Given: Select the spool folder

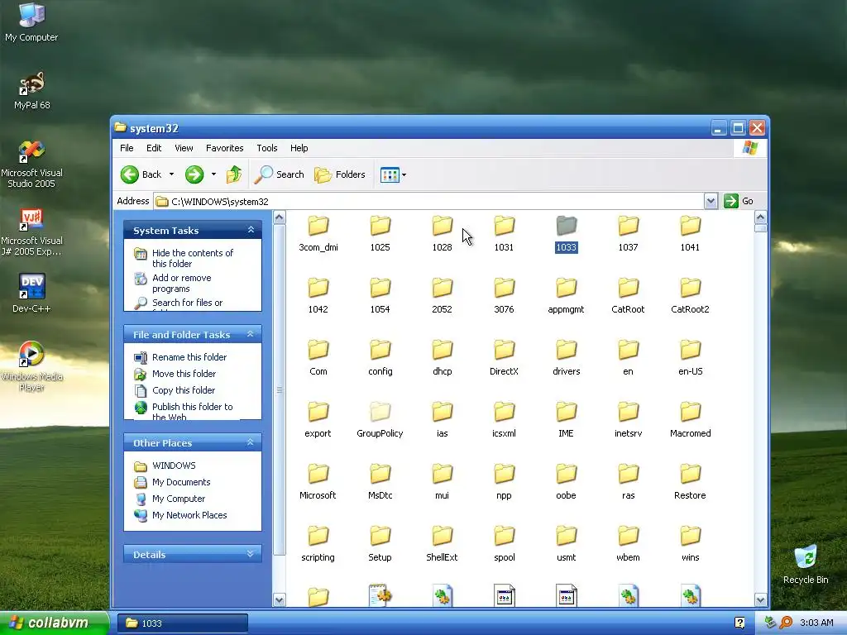Looking at the screenshot, I should click(x=504, y=544).
